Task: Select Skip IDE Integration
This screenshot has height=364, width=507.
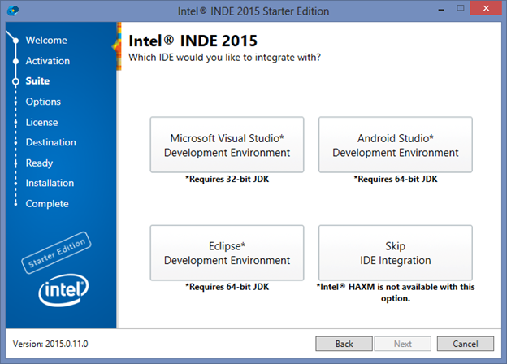Action: coord(395,253)
